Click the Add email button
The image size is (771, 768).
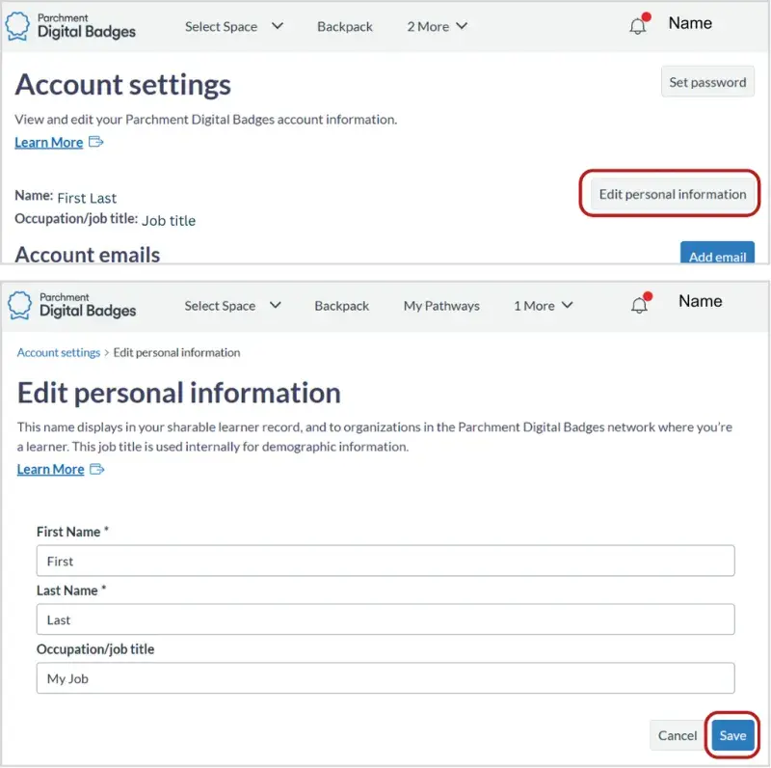[x=717, y=257]
